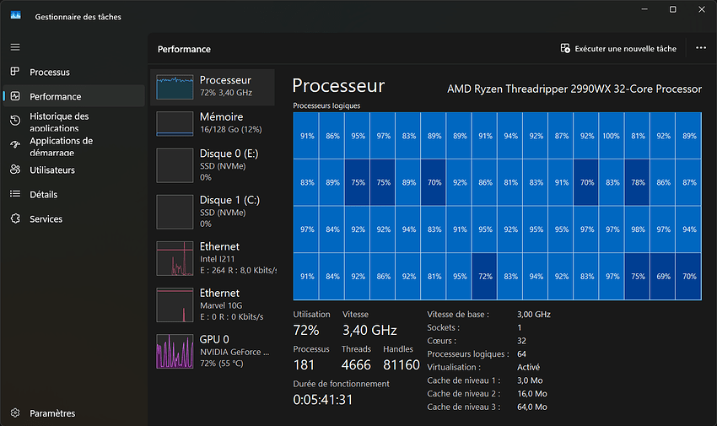The width and height of the screenshot is (717, 426).
Task: Open the three-dots more options menu
Action: pyautogui.click(x=700, y=48)
